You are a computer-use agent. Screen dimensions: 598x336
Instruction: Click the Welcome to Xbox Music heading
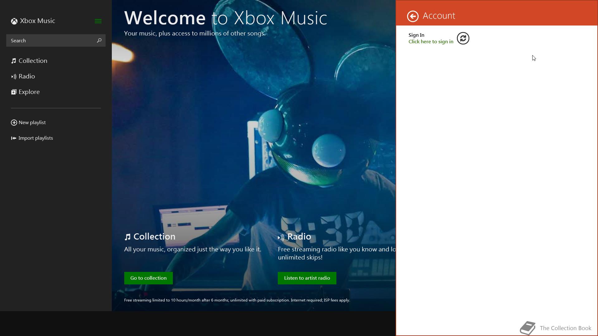click(225, 18)
